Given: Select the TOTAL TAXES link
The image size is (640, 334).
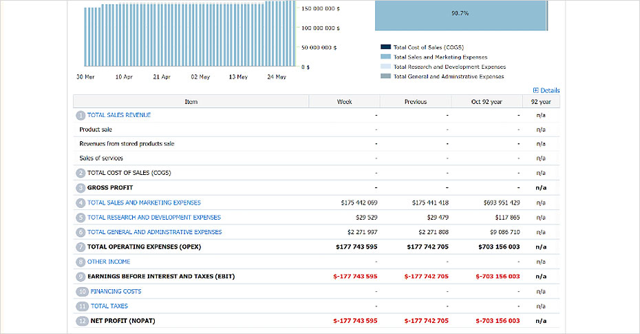Looking at the screenshot, I should pos(109,306).
